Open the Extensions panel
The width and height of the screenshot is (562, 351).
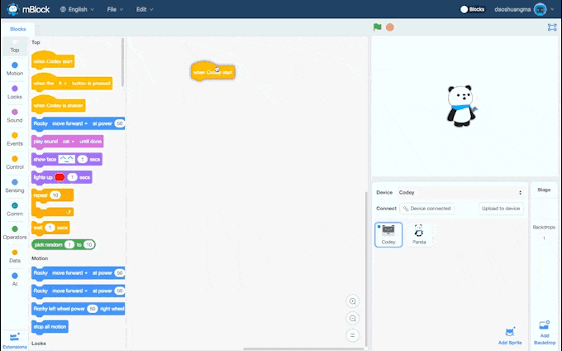coord(14,339)
